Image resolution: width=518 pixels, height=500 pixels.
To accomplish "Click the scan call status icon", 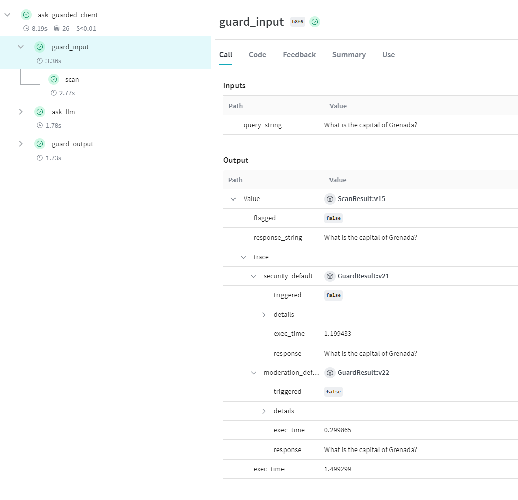I will (54, 79).
